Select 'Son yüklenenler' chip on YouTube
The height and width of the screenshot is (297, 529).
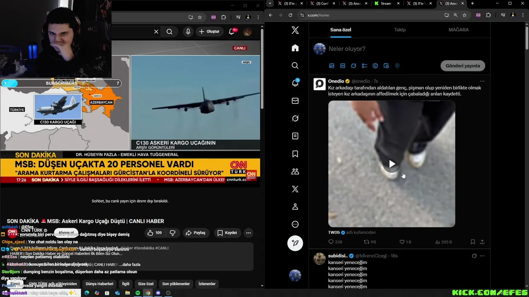click(x=176, y=284)
